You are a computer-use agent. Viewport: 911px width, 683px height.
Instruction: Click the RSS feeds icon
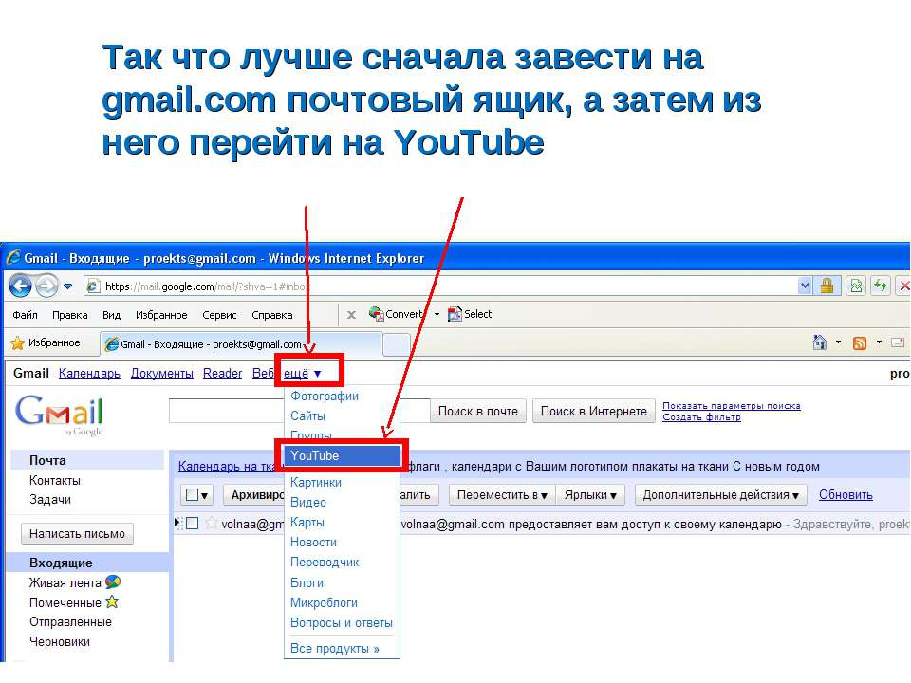(x=860, y=343)
